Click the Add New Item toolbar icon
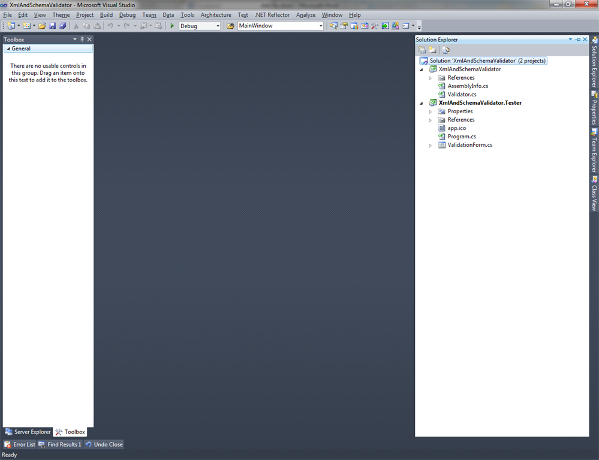This screenshot has height=460, width=599. pyautogui.click(x=27, y=26)
